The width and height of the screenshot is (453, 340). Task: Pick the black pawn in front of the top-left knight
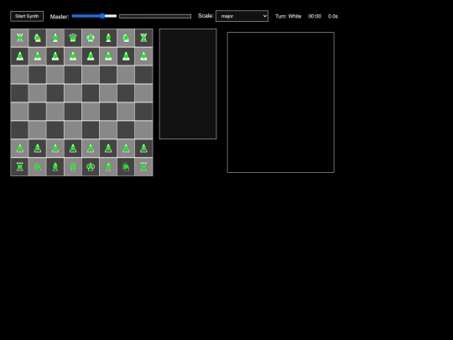(37, 56)
